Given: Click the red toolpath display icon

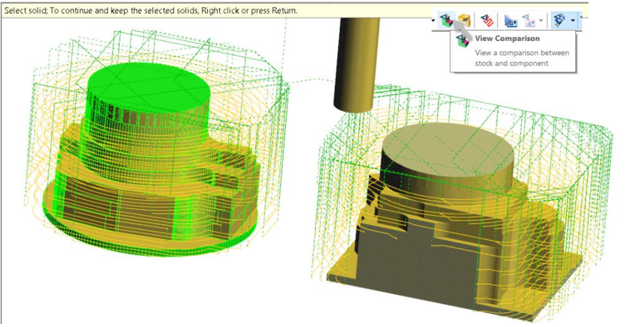Looking at the screenshot, I should [x=487, y=21].
